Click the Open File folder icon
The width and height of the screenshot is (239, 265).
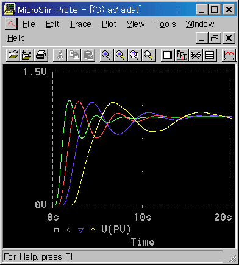pos(13,55)
